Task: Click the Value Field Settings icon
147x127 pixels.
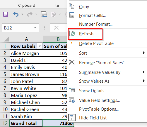Action: point(72,100)
